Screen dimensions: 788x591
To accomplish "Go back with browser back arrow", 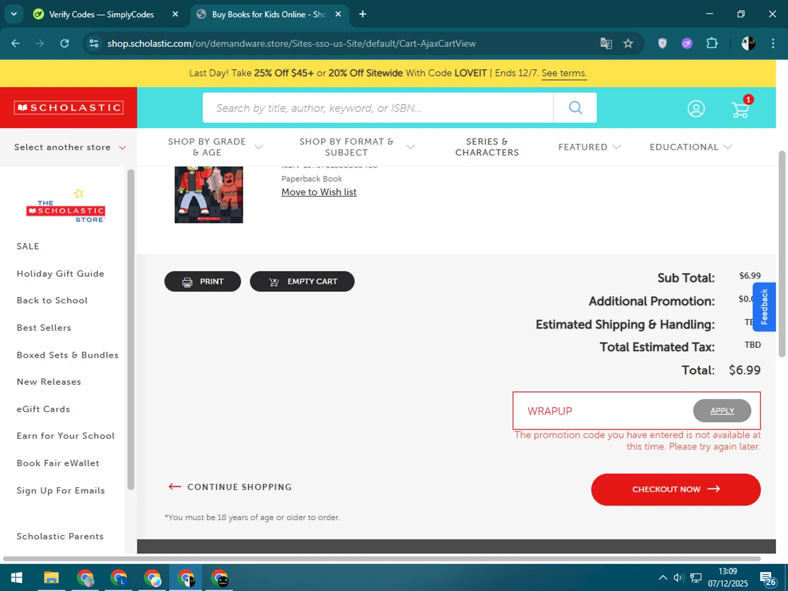I will pos(15,44).
